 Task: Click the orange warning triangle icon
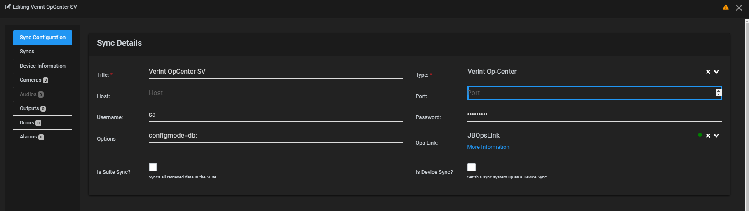[x=726, y=7]
